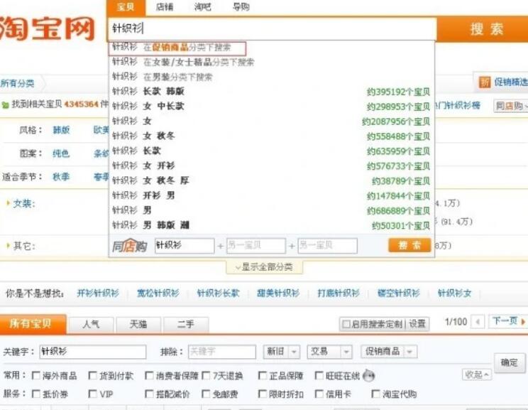Select the 导购 search tab
The width and height of the screenshot is (528, 410).
[x=241, y=7]
